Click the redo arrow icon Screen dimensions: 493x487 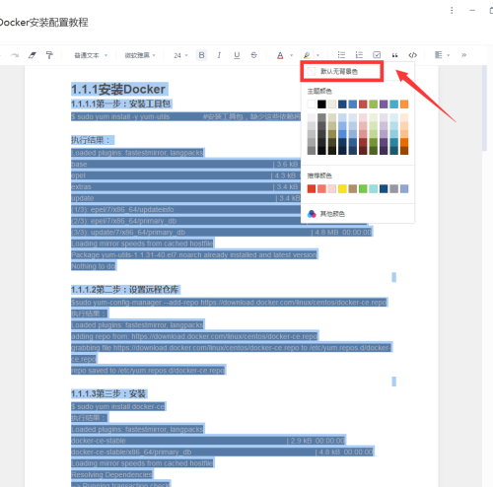click(15, 55)
